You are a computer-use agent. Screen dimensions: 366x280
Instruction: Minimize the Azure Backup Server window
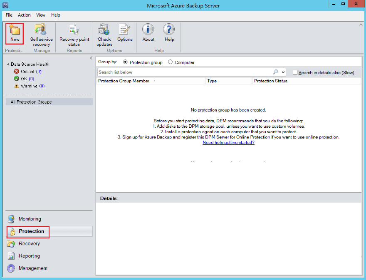(334, 4)
